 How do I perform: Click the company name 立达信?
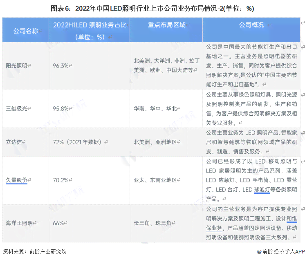[13, 142]
